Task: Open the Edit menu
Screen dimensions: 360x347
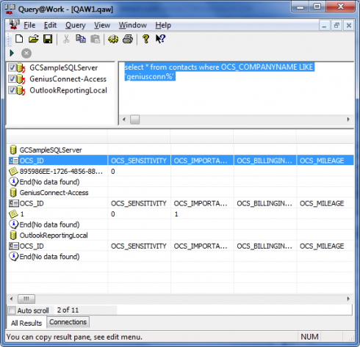Action: coord(50,25)
